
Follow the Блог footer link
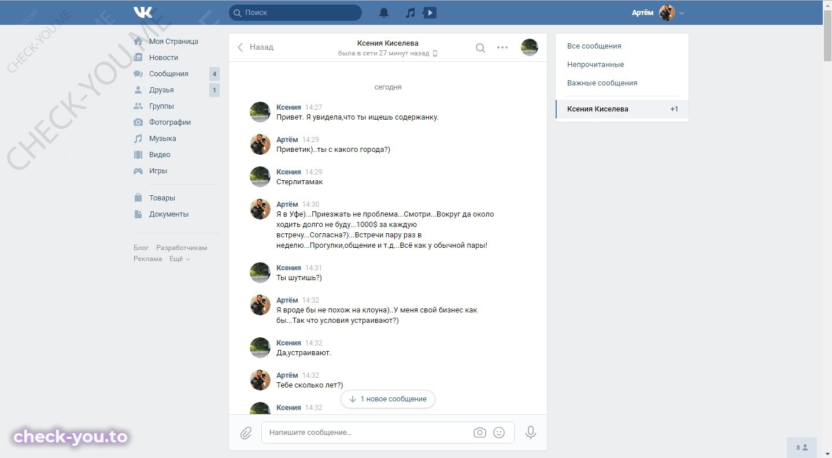141,248
